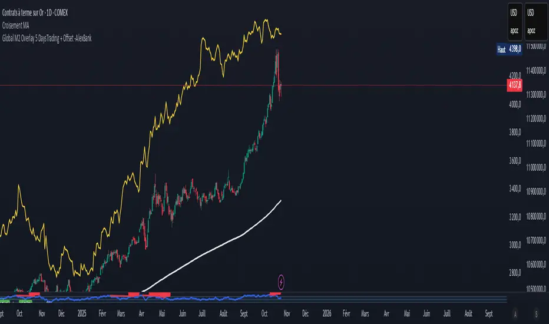The image size is (549, 324).
Task: Click the 10800000,0 M2 scale value
Action: coord(536,216)
